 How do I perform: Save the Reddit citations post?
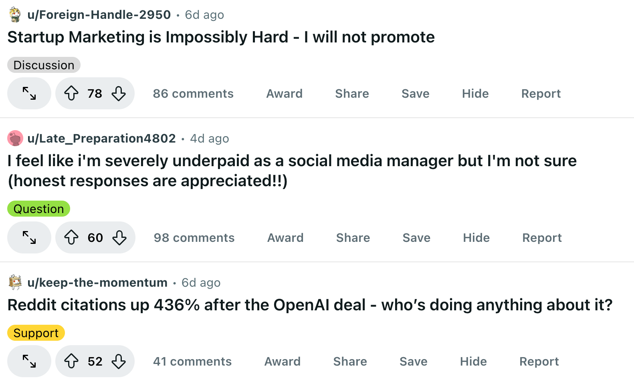pyautogui.click(x=413, y=361)
